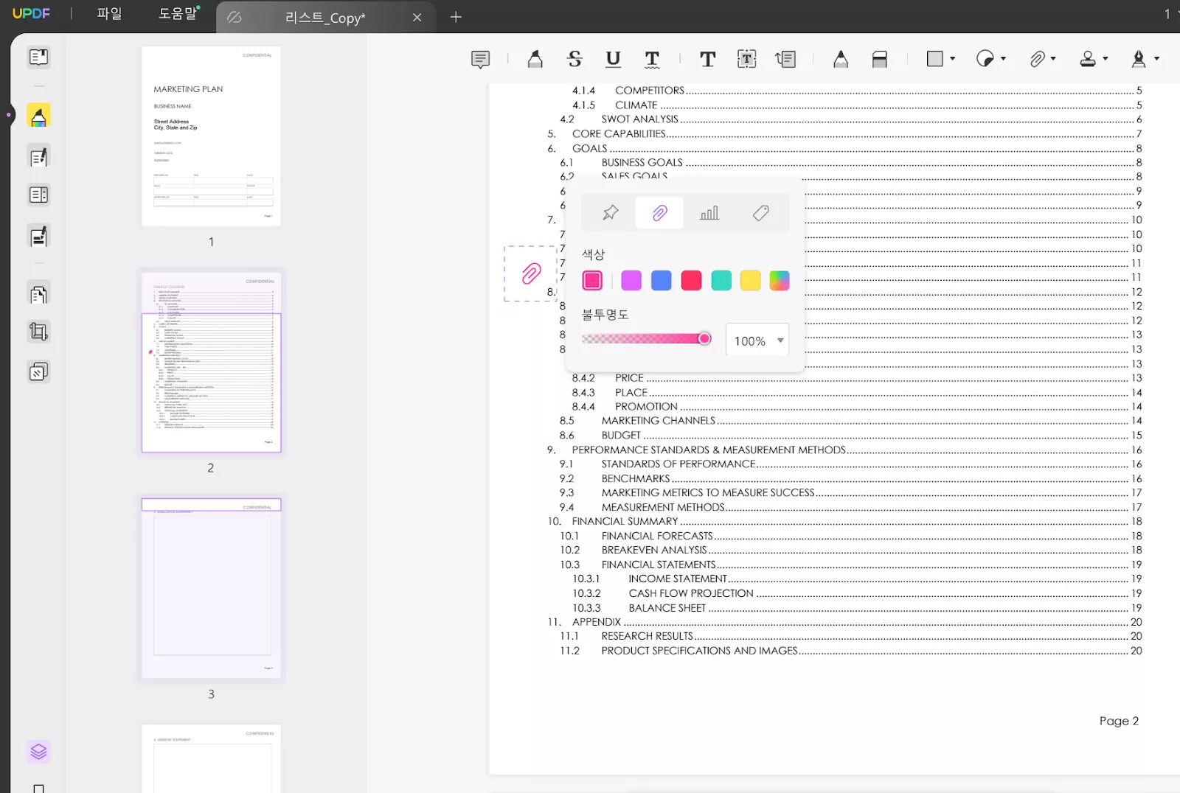Select the Text Box tool

[x=746, y=59]
